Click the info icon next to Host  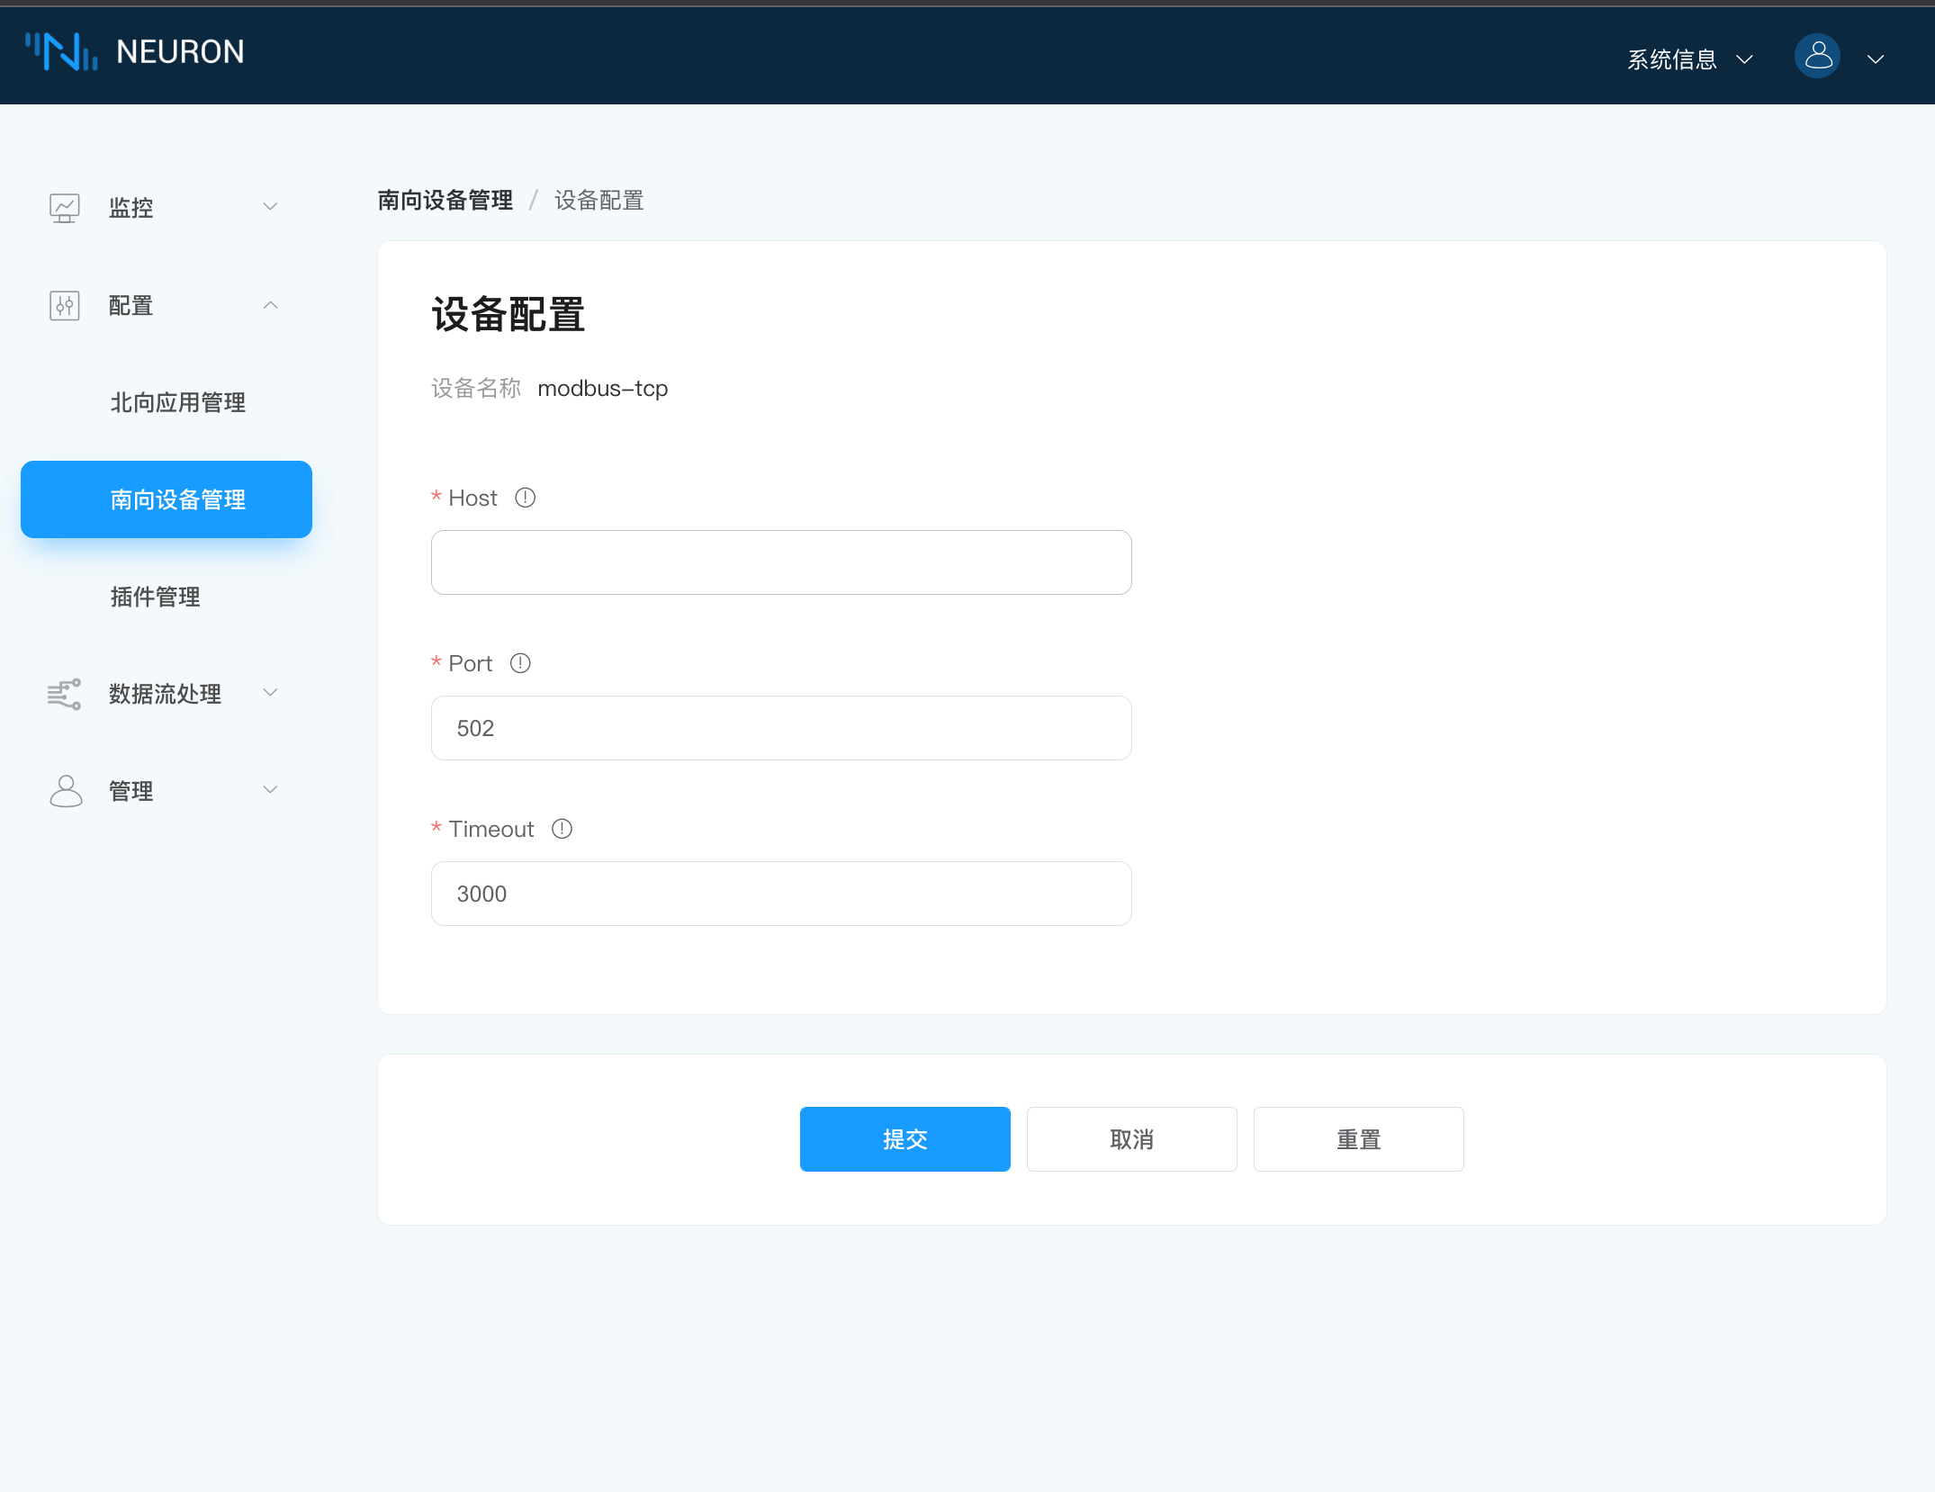525,497
